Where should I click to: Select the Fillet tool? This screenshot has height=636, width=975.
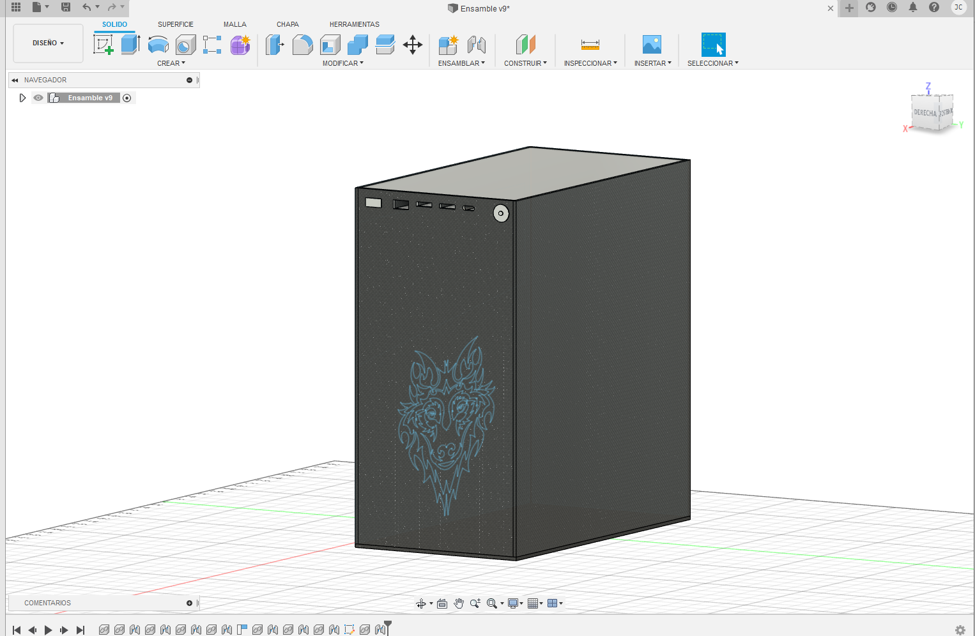302,45
